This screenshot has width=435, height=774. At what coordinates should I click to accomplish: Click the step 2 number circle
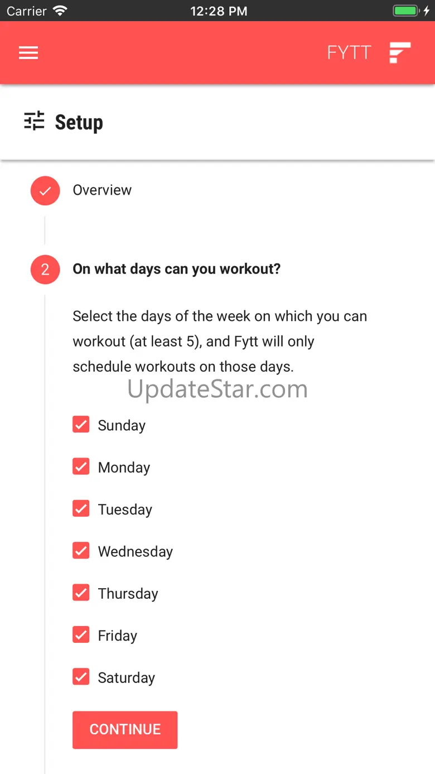[45, 270]
